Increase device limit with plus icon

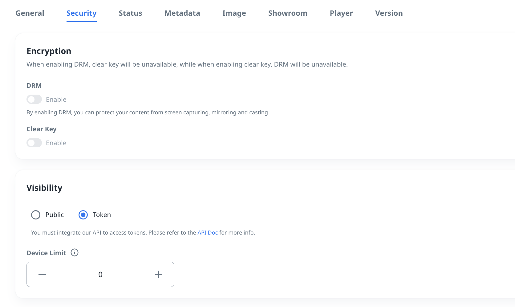158,274
